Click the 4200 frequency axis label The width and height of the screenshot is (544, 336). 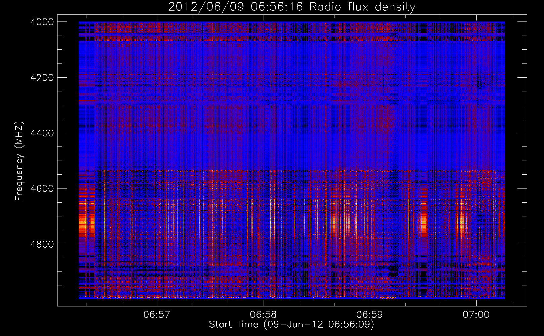tap(42, 78)
